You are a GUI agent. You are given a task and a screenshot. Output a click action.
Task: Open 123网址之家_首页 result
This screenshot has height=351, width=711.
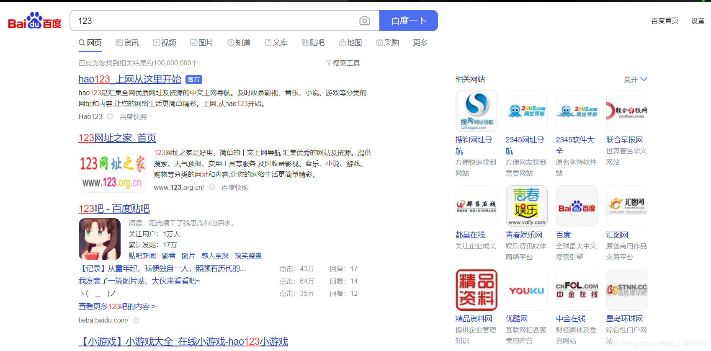(x=117, y=138)
